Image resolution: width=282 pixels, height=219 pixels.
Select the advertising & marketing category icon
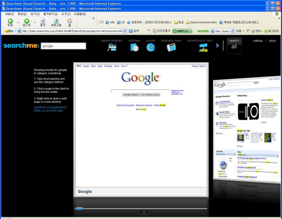(203, 48)
